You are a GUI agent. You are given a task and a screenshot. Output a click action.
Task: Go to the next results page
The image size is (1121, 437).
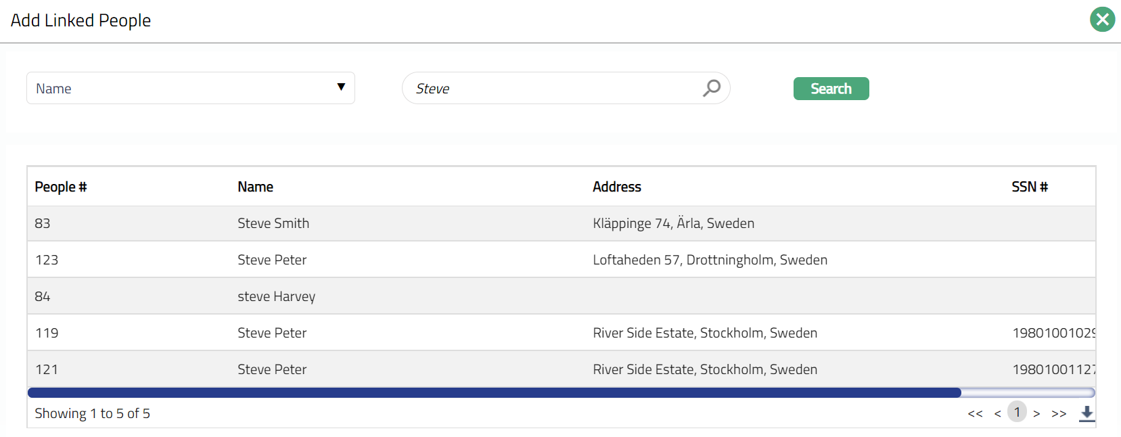(x=1036, y=413)
